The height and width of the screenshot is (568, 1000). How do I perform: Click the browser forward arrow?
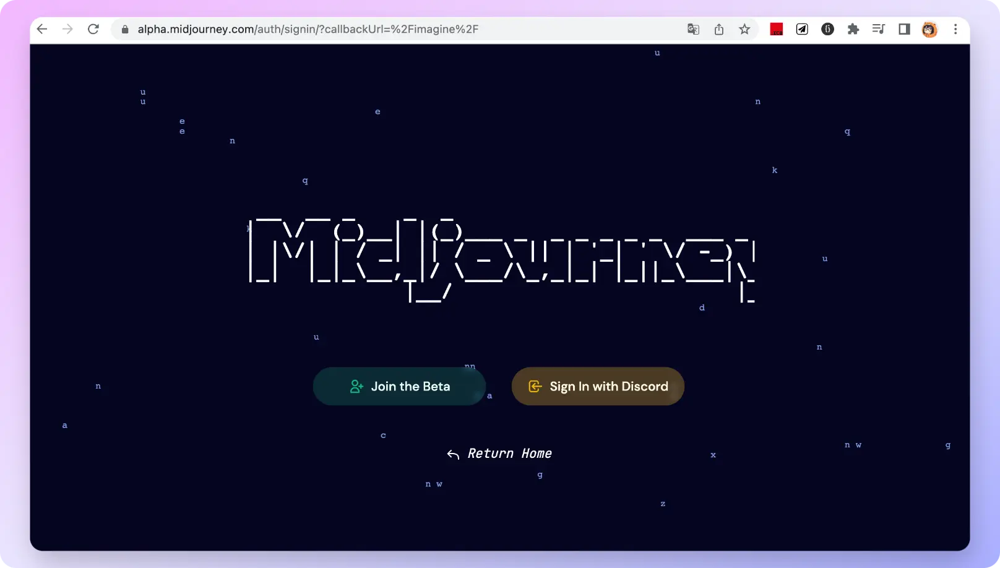click(67, 29)
